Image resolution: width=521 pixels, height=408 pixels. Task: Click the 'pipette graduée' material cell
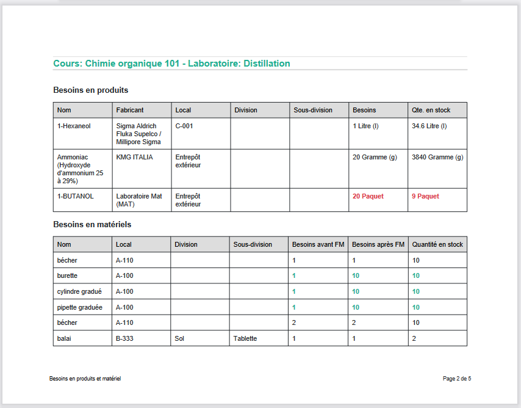tap(79, 307)
